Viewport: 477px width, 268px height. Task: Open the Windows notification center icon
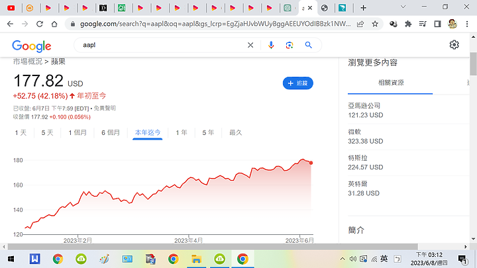(462, 259)
